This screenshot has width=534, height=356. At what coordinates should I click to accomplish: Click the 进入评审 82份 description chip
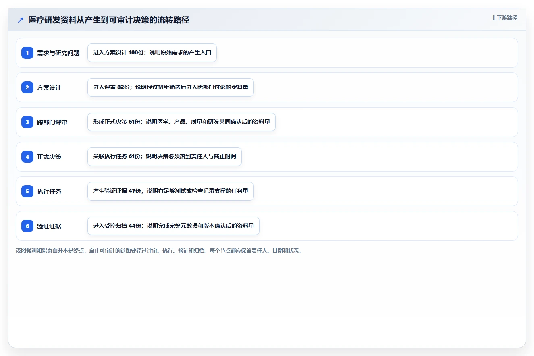[x=170, y=87]
